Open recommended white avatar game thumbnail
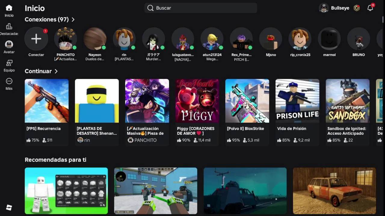 [x=66, y=191]
